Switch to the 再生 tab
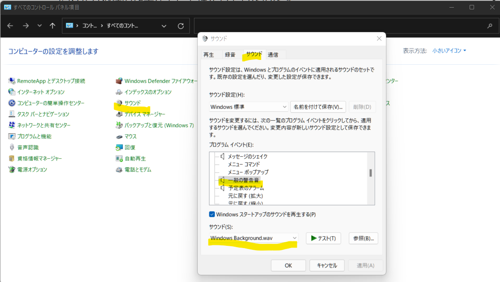This screenshot has width=500, height=282. pos(208,55)
